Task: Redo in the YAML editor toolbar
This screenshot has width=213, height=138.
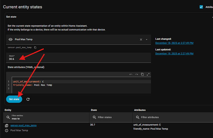Action: pos(136,75)
